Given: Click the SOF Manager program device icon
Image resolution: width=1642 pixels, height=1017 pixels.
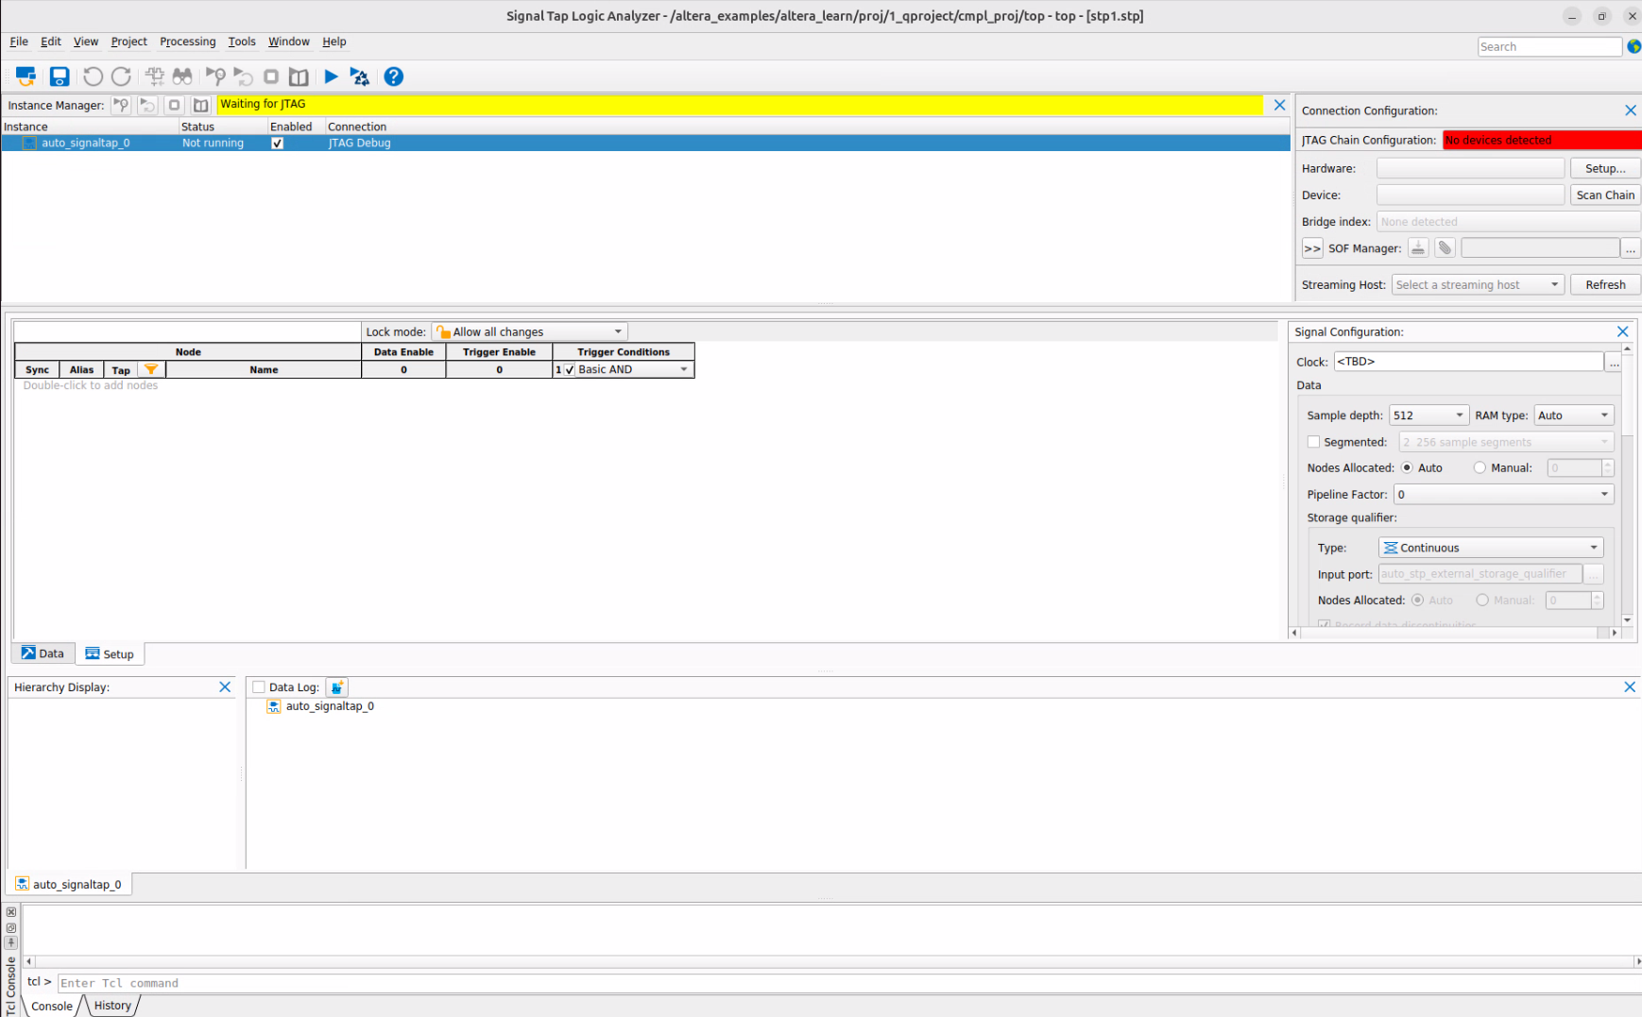Looking at the screenshot, I should tap(1418, 247).
